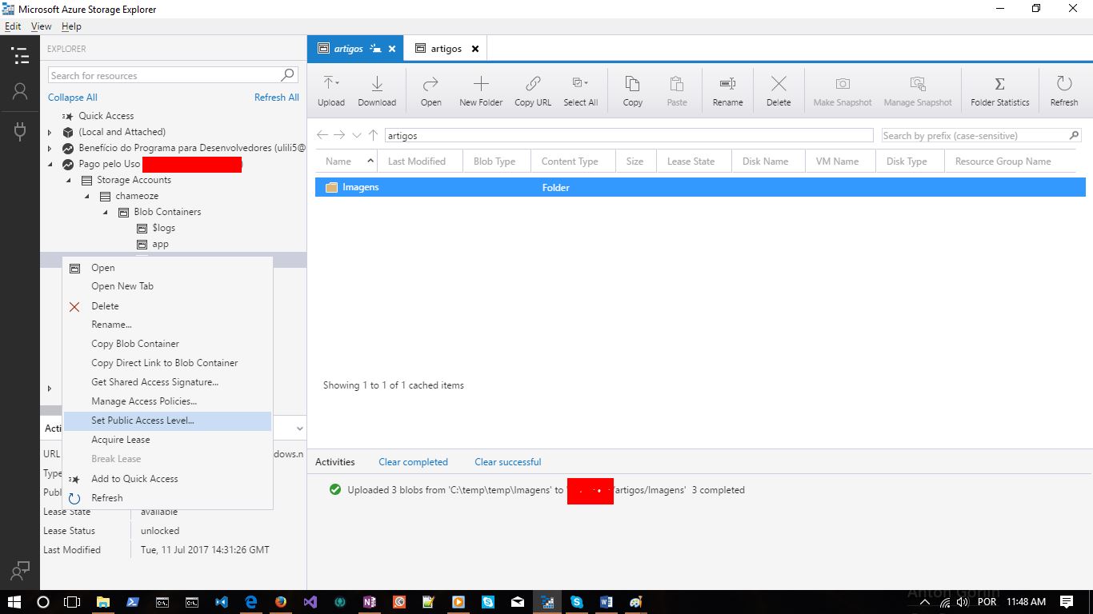
Task: Choose Rename... in the context menu
Action: (168, 325)
